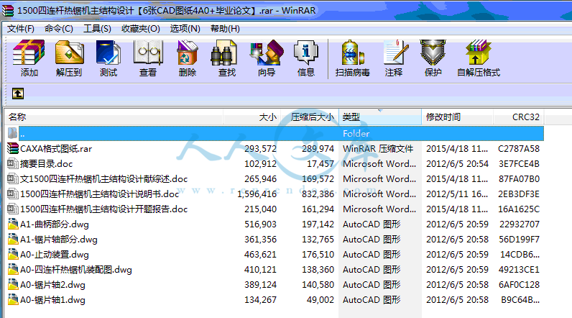This screenshot has width=572, height=318.
Task: Click the WinRAR title bar app icon
Action: (8, 10)
